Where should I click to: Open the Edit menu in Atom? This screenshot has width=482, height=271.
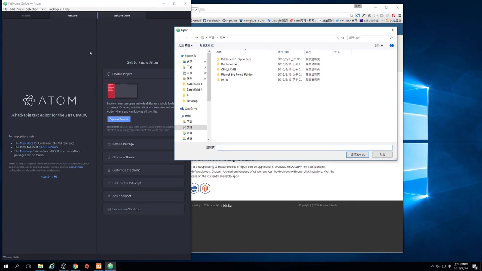pyautogui.click(x=12, y=9)
